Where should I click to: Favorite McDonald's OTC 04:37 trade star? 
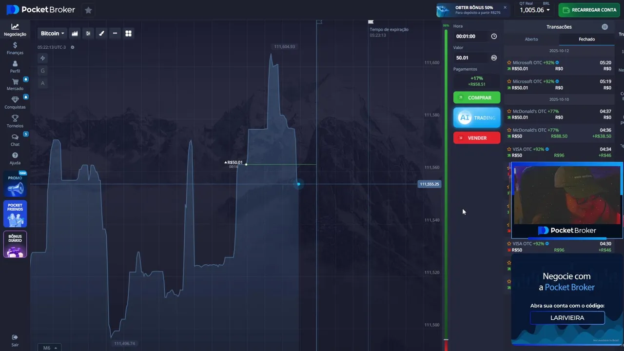click(509, 111)
